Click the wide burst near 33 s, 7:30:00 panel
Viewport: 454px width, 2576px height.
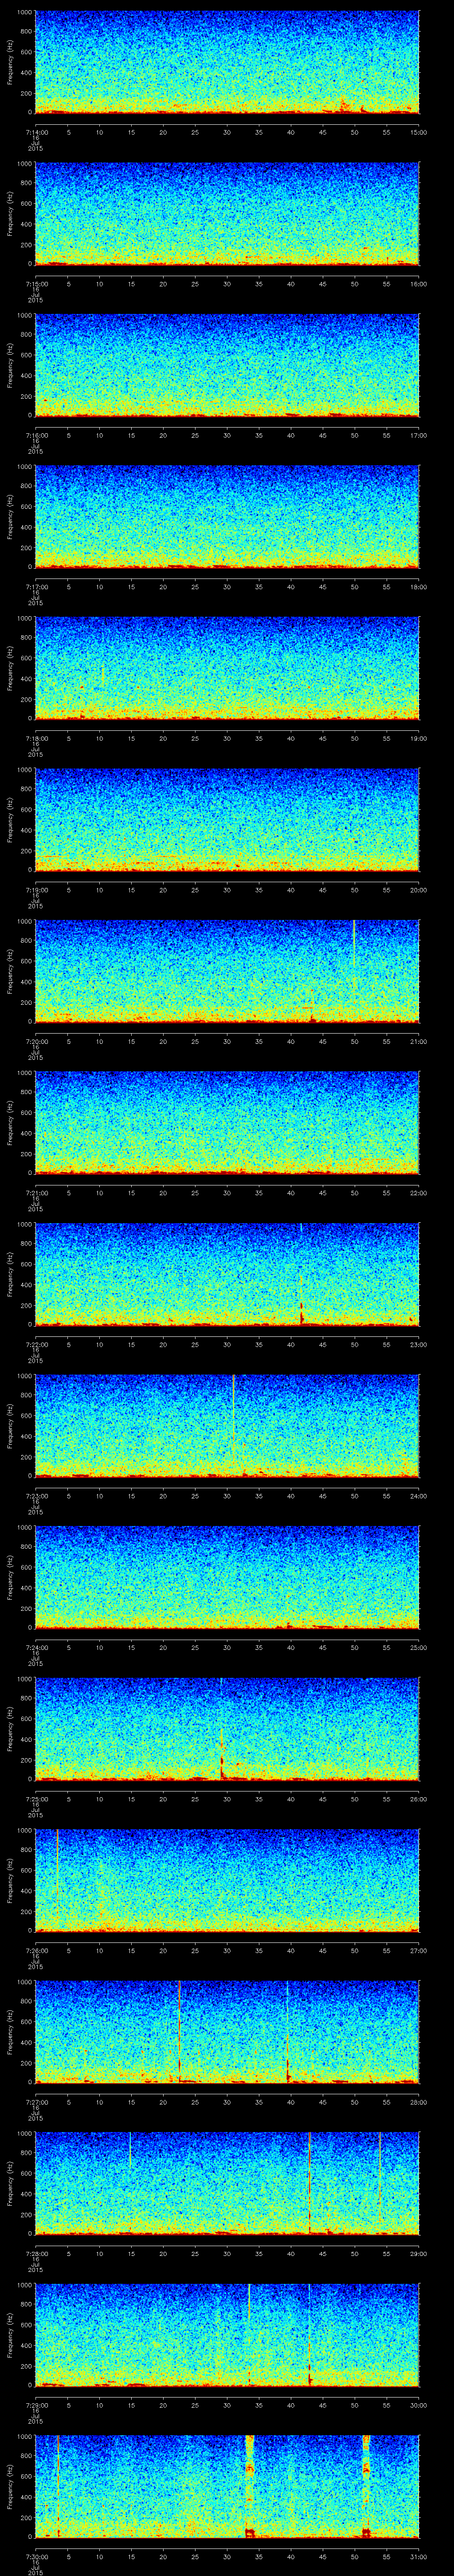(x=250, y=2486)
